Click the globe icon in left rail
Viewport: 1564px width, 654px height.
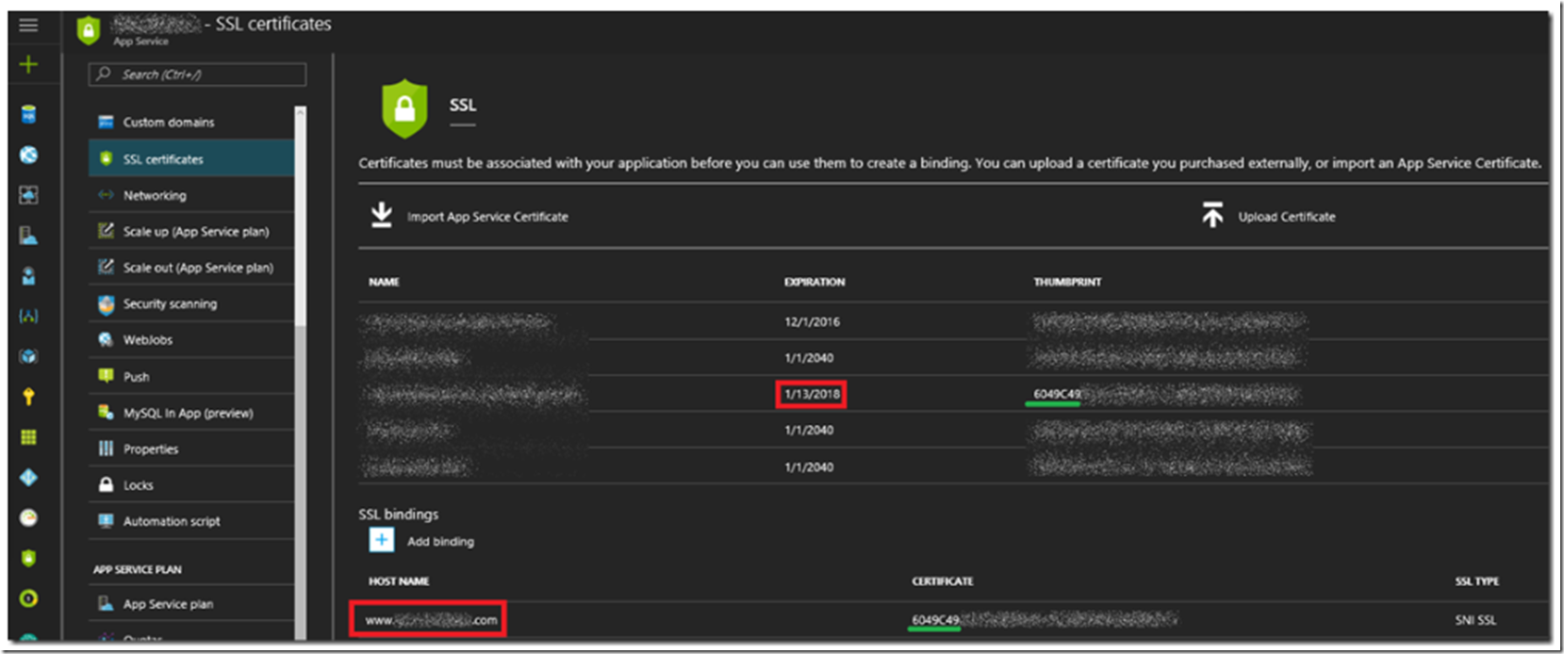pyautogui.click(x=28, y=155)
